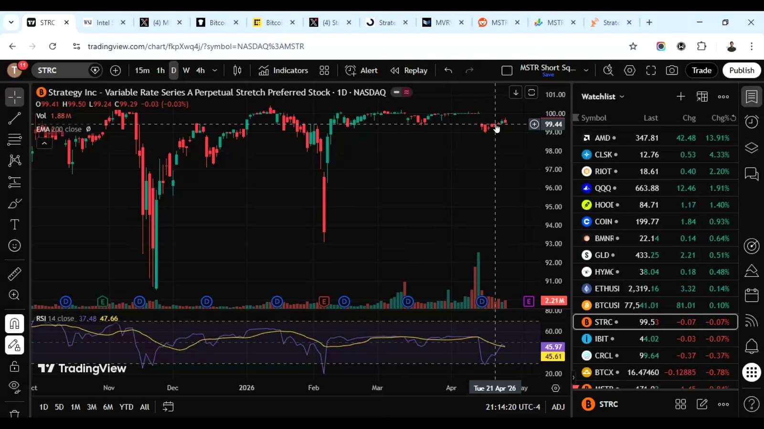Take a chart snapshot with the camera
Viewport: 764px width, 429px height.
click(672, 71)
